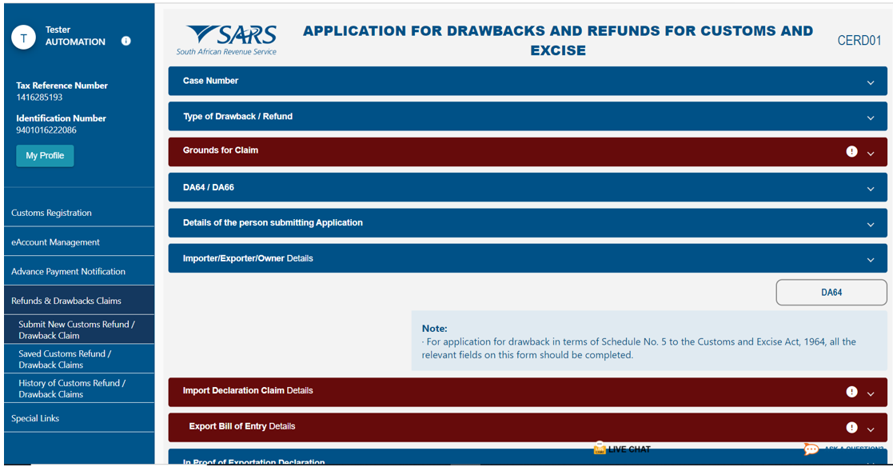The width and height of the screenshot is (893, 471).
Task: Expand the Importer/Exporter/Owner Details chevron
Action: coord(871,260)
